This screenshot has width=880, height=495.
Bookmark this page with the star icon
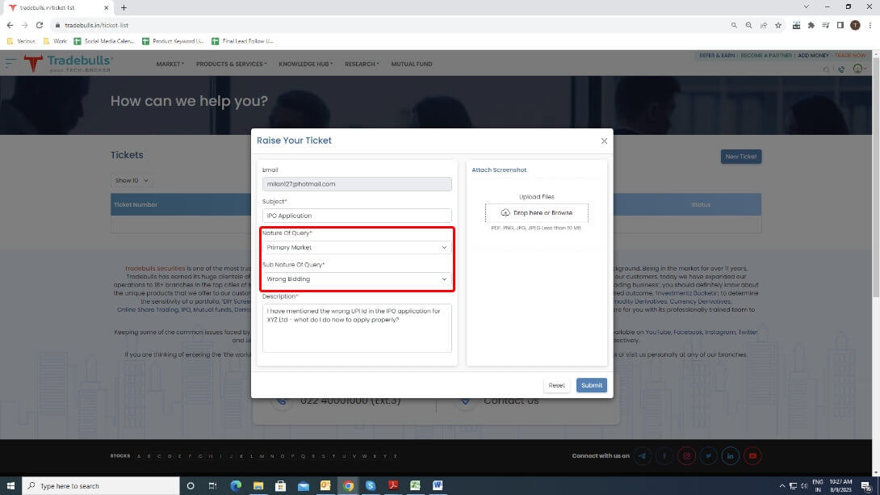(778, 25)
